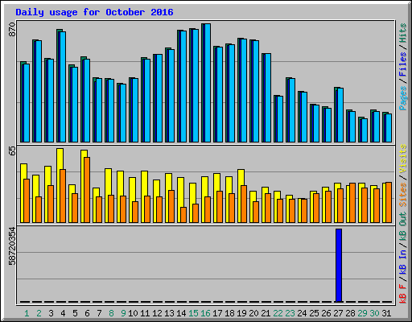
Task: Click the 'Sites' legend label
Action: (402, 195)
